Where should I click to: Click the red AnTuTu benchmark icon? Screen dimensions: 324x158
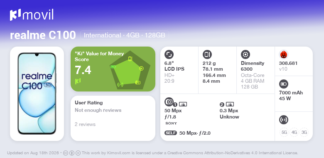point(284,54)
